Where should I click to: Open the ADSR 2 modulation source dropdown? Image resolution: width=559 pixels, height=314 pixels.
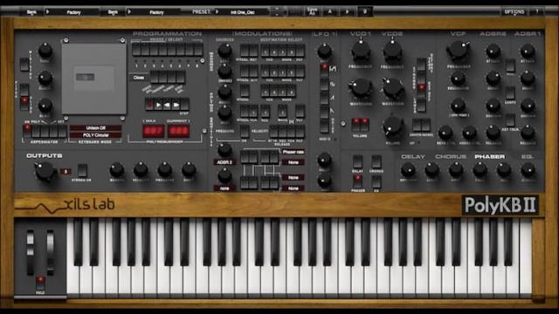click(224, 162)
